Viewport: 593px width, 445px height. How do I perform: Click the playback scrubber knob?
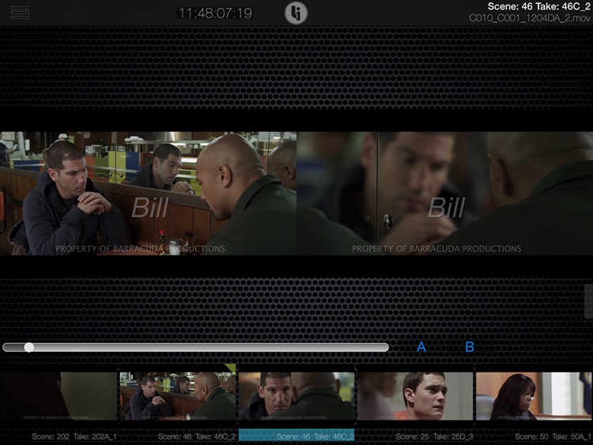coord(28,347)
